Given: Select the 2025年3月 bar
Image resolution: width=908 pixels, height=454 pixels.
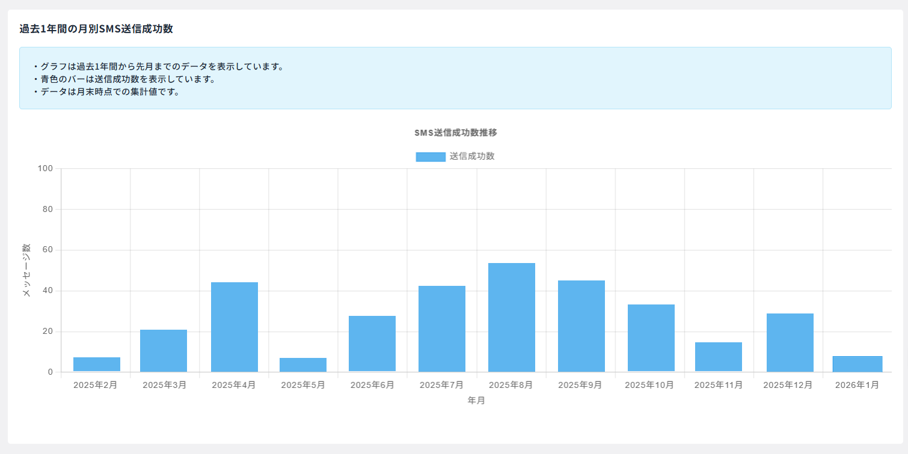Looking at the screenshot, I should click(x=164, y=351).
